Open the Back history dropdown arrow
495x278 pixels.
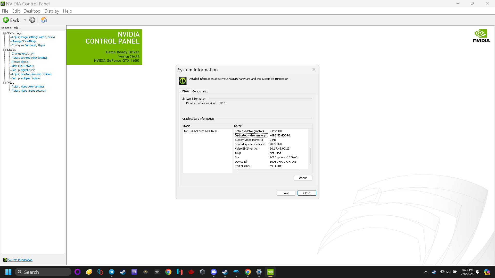[x=25, y=20]
